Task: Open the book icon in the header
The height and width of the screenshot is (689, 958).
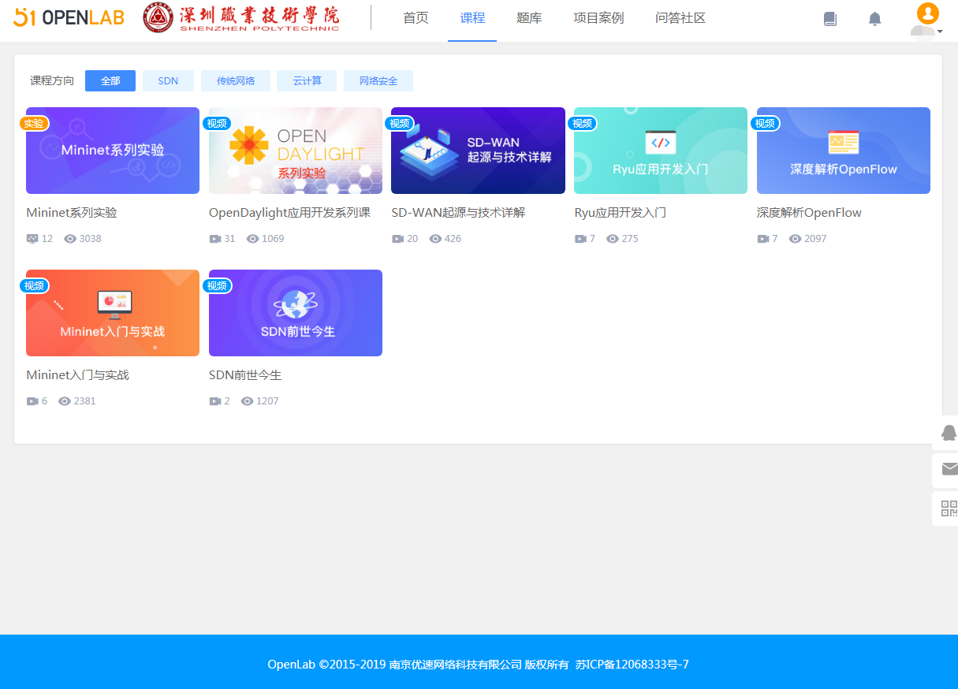Action: (830, 19)
